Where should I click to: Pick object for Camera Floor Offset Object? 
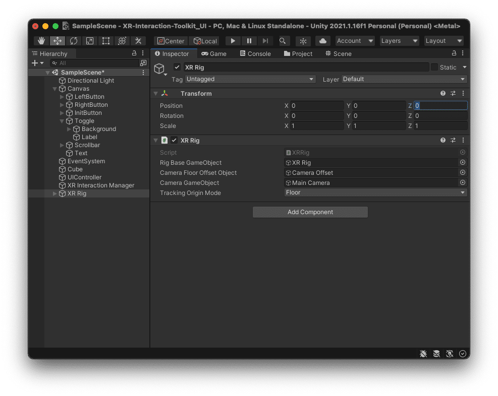(463, 172)
